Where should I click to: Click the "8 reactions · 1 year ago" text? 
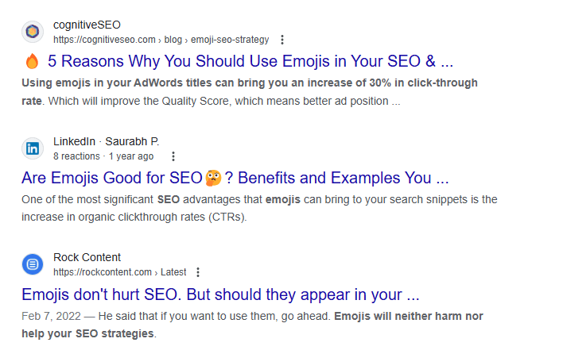point(103,156)
